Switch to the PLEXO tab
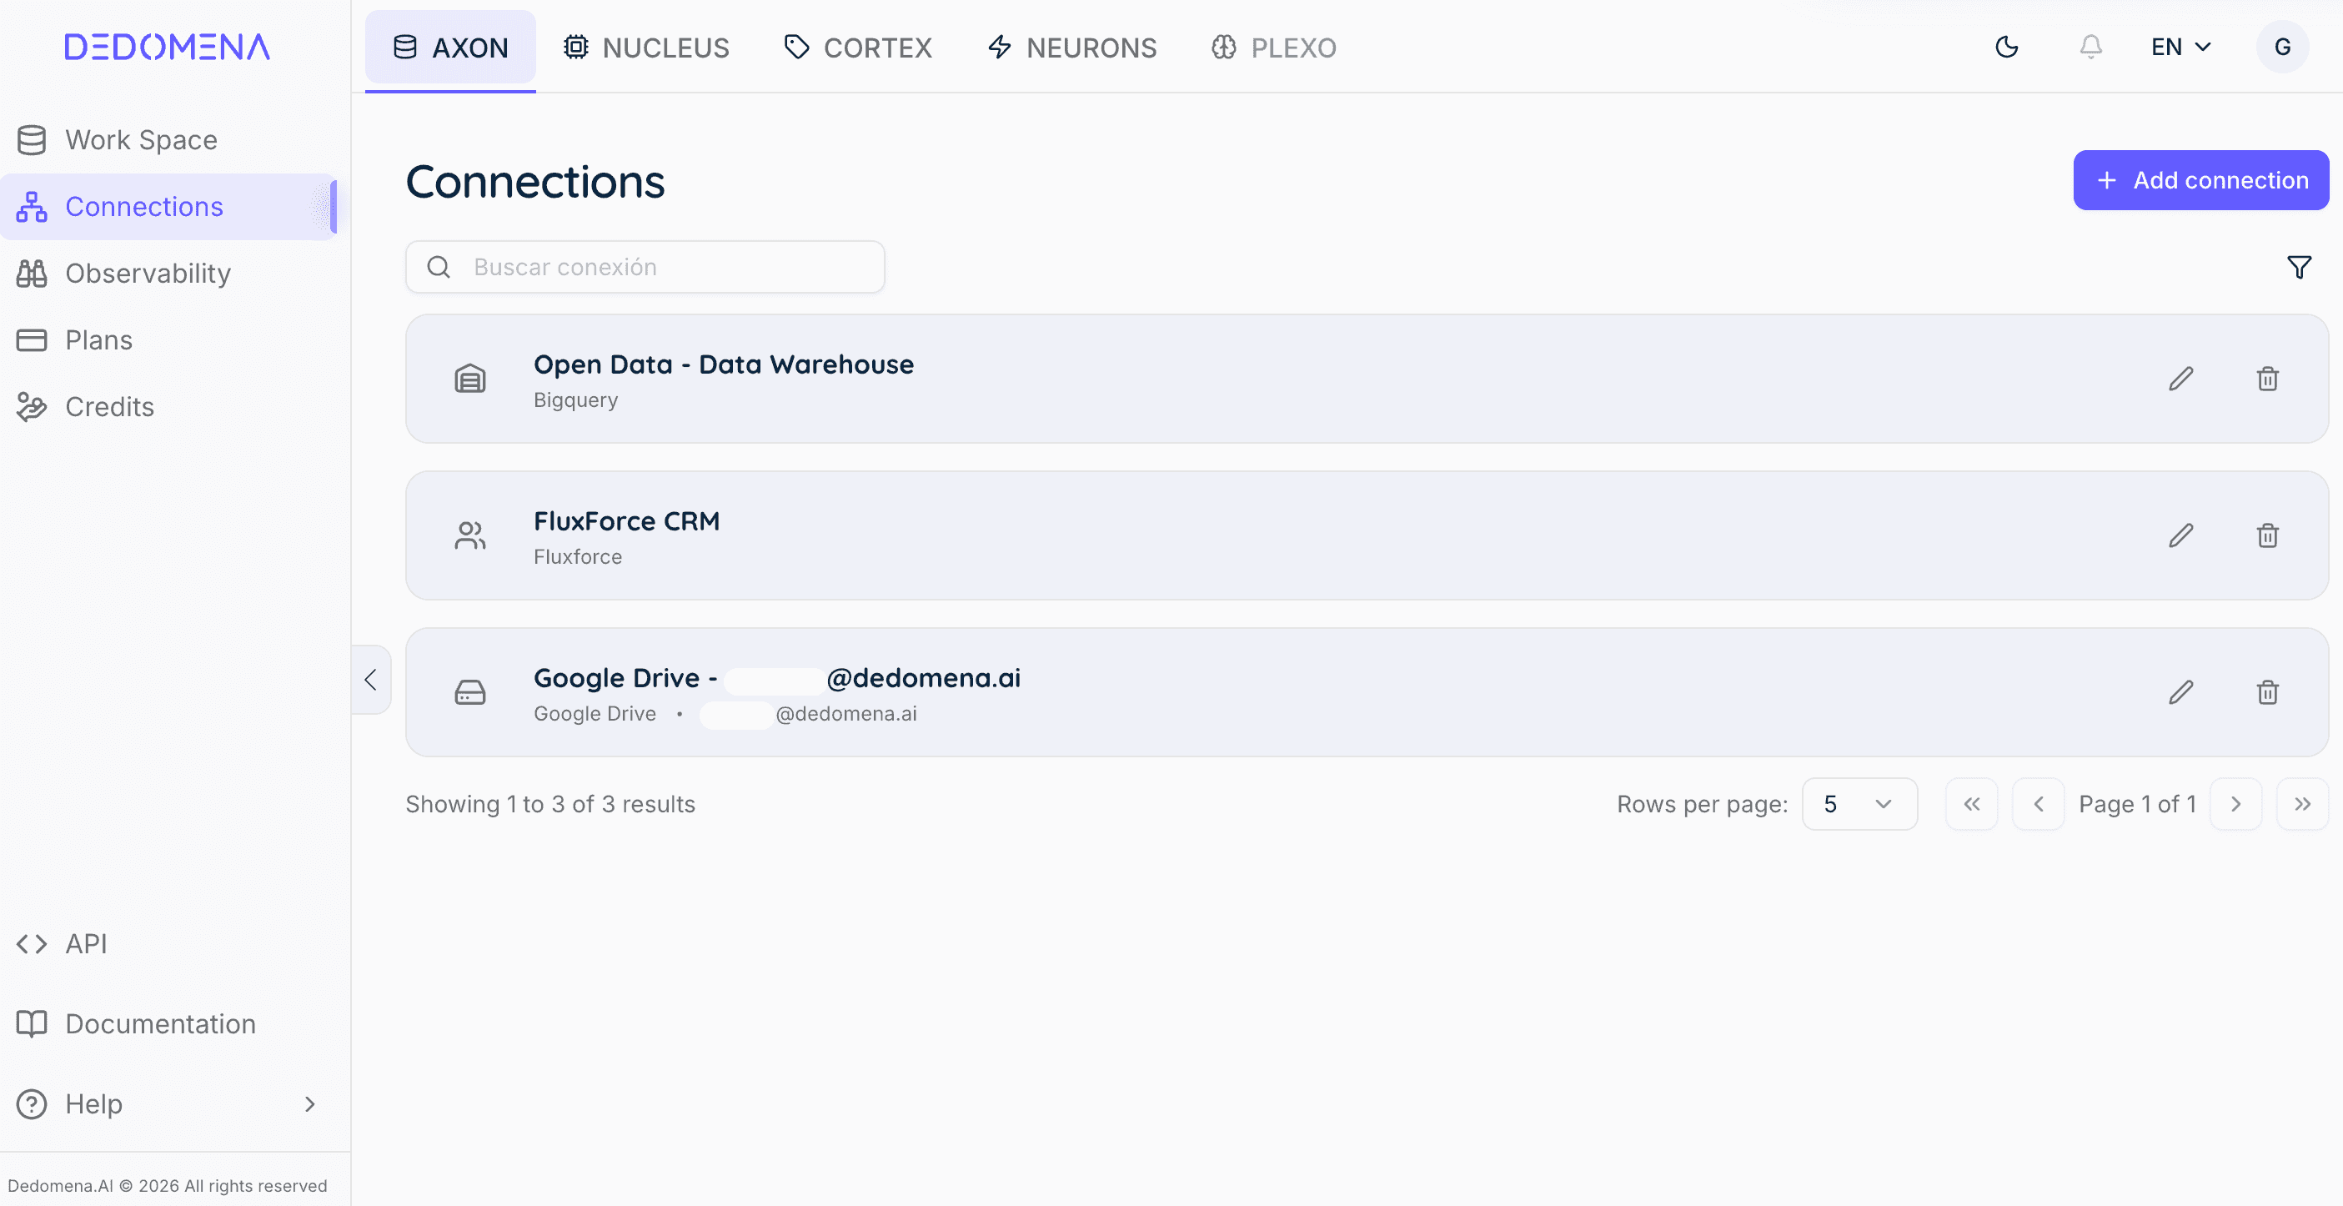This screenshot has width=2343, height=1206. tap(1273, 48)
